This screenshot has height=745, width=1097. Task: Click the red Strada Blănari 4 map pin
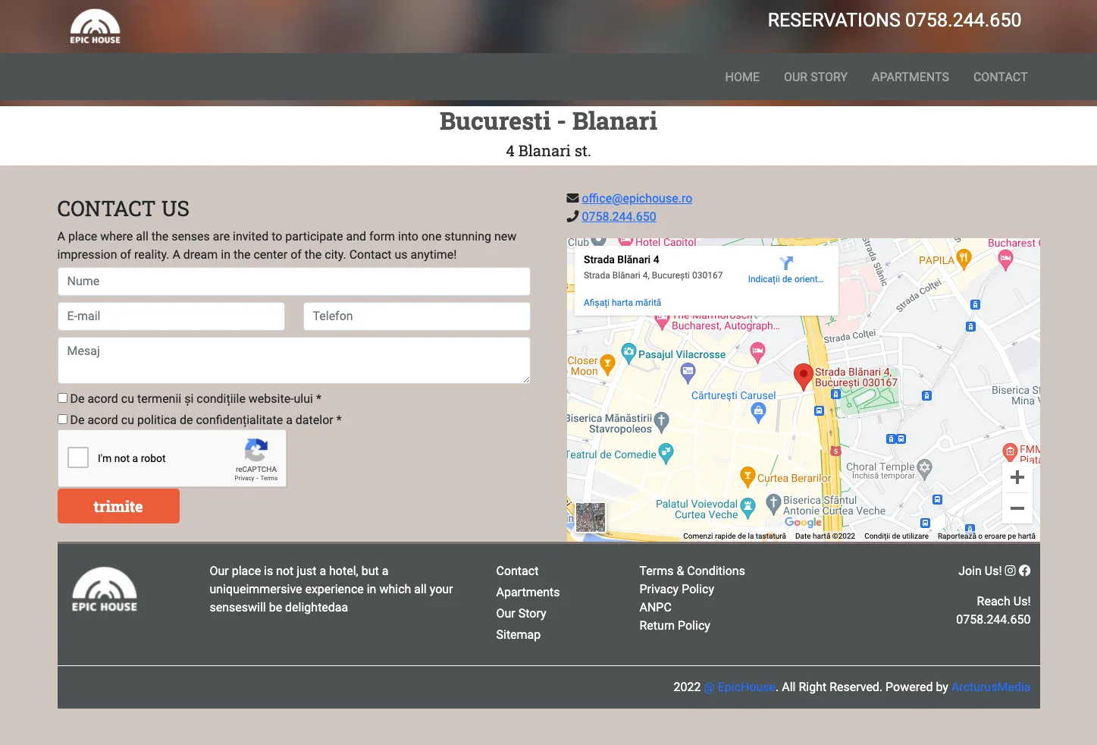tap(803, 375)
